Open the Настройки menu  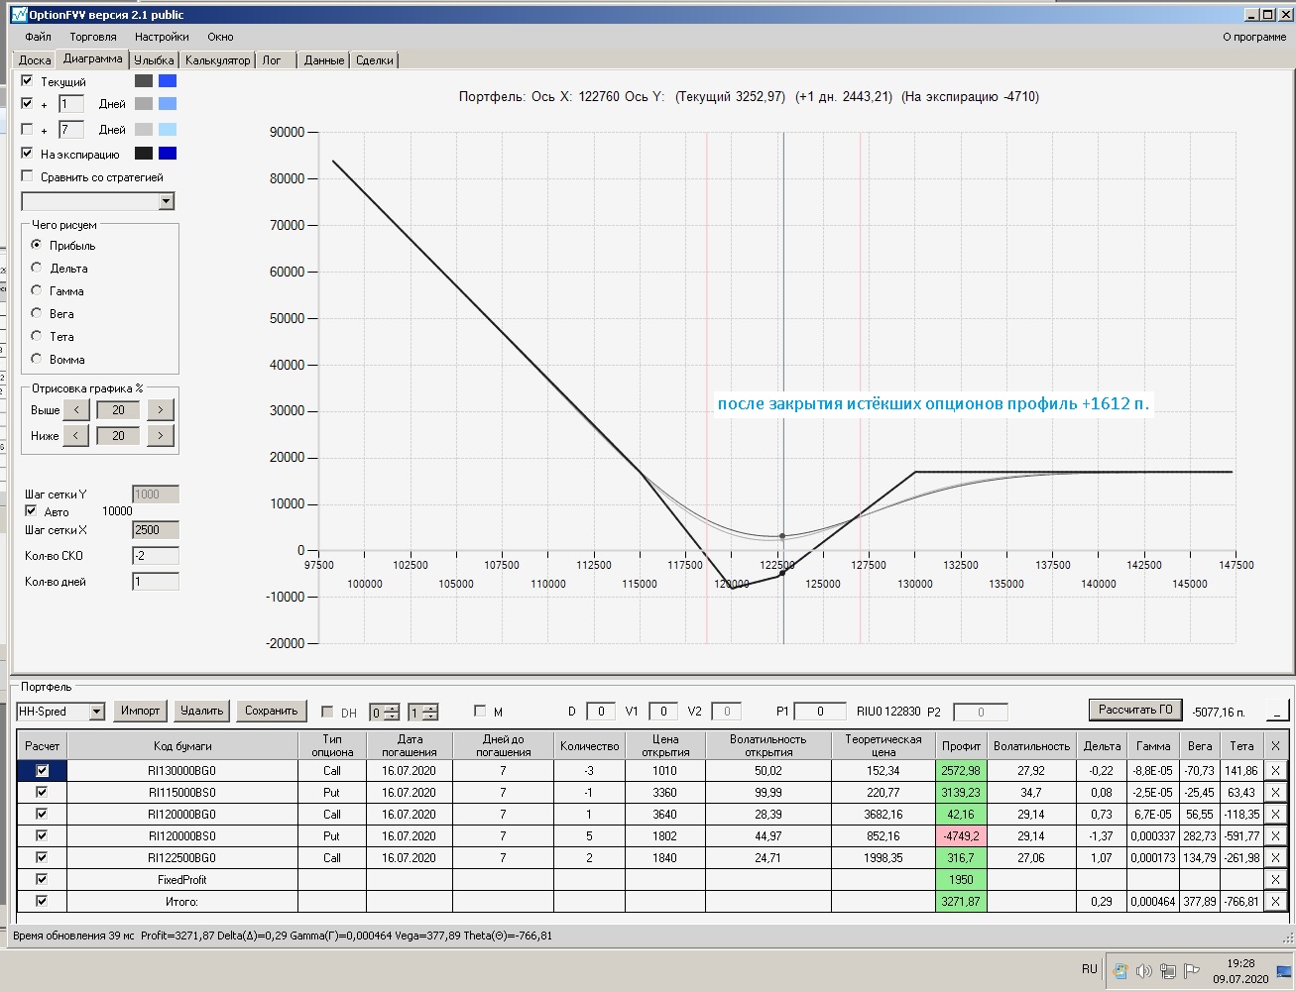(x=162, y=37)
